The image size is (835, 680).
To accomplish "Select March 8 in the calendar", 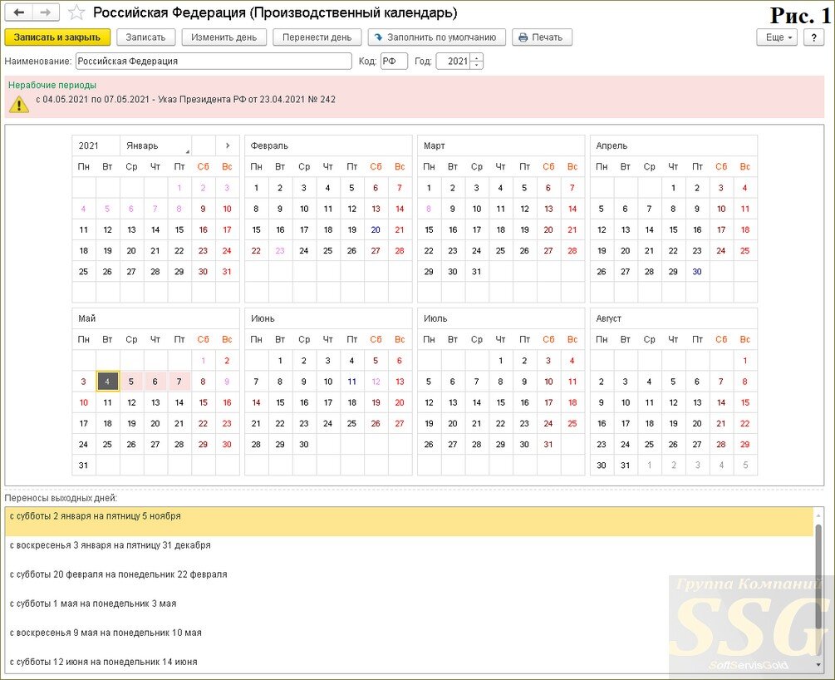I will 429,209.
